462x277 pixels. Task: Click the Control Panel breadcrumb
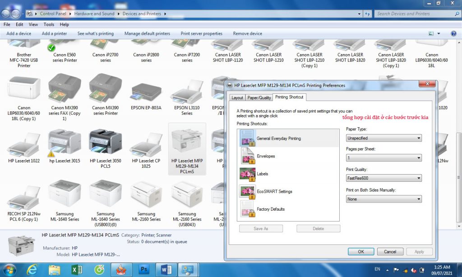tap(53, 14)
